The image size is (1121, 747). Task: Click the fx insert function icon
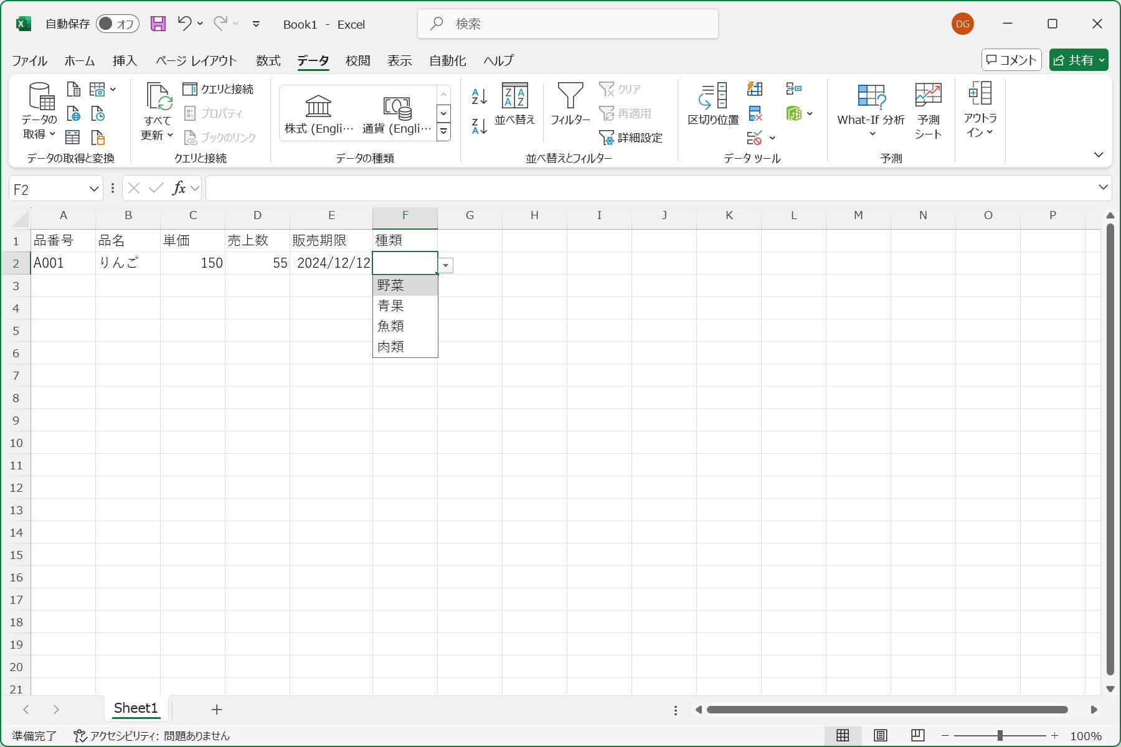pyautogui.click(x=179, y=188)
